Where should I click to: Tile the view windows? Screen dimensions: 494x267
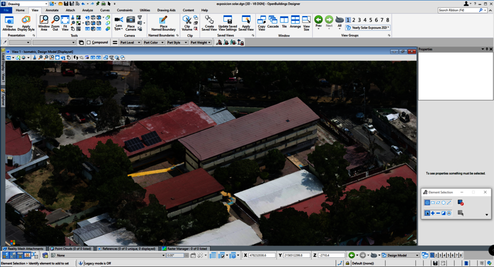click(x=284, y=22)
